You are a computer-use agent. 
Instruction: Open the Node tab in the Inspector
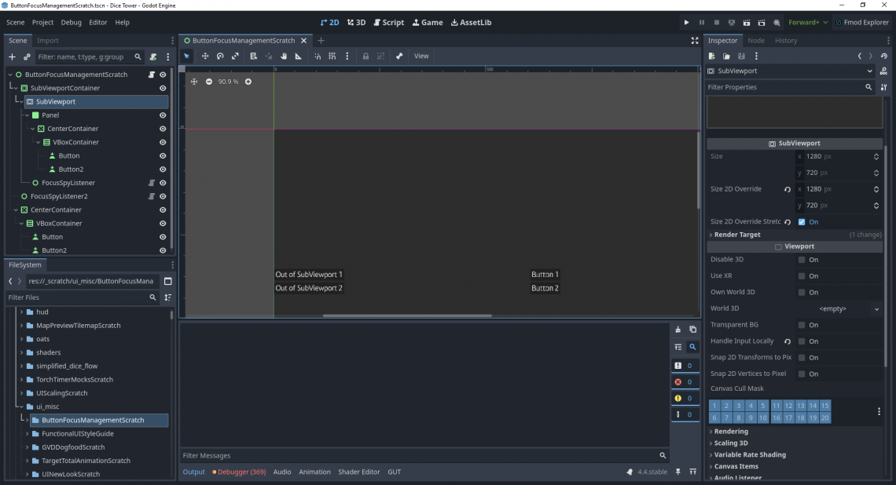tap(756, 40)
